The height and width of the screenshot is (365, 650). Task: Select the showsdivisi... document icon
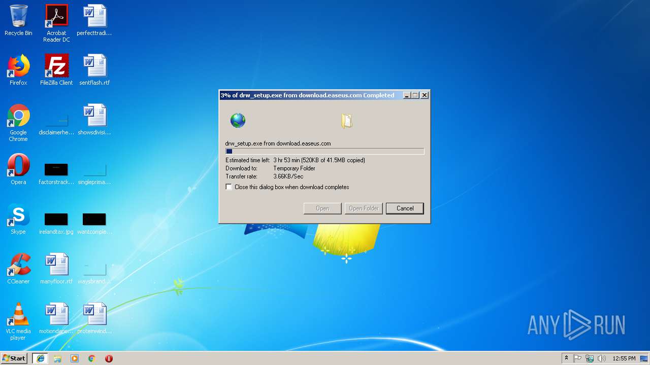(x=94, y=120)
